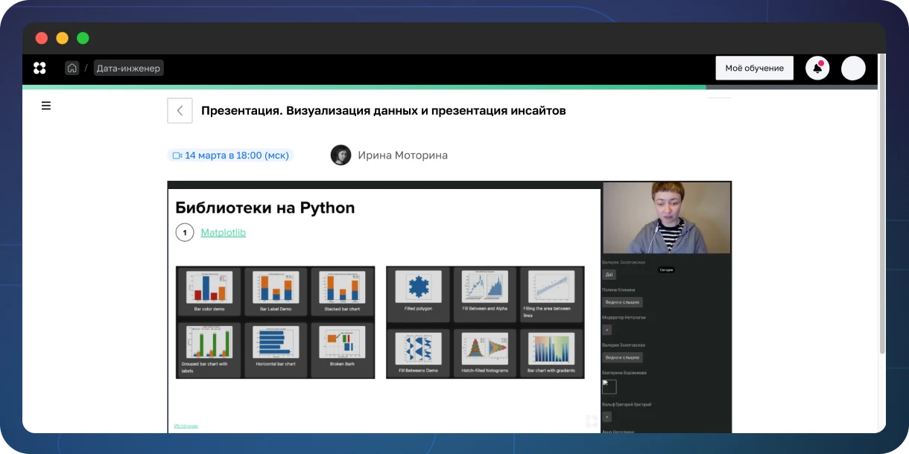Click Irina Motorina's avatar photo

(341, 155)
